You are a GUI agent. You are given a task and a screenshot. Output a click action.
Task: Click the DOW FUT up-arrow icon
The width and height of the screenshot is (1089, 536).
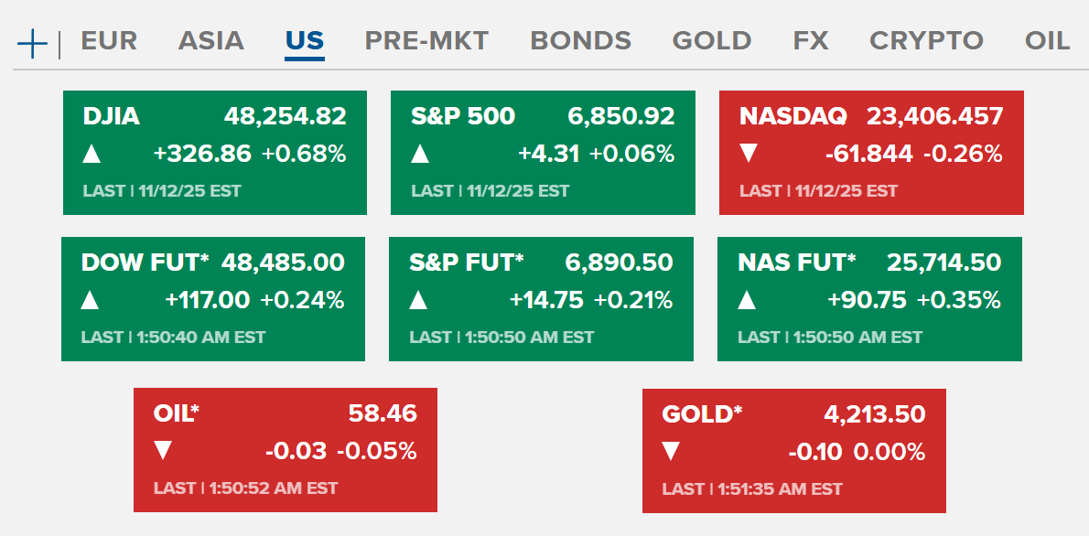[x=90, y=300]
